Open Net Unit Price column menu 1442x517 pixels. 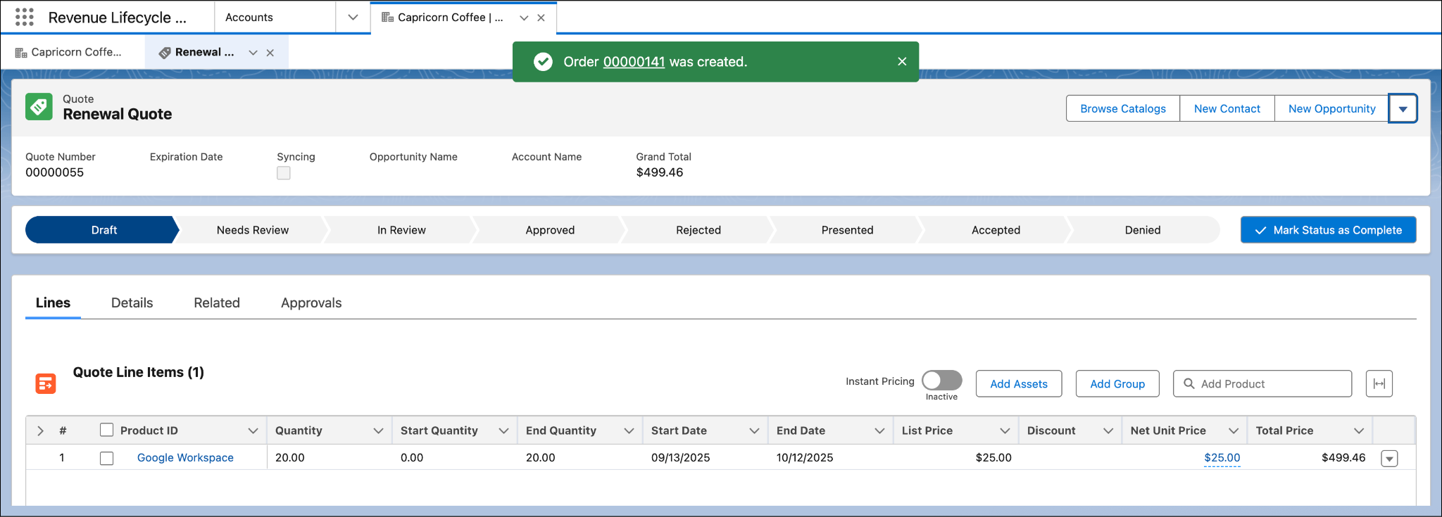coord(1234,430)
